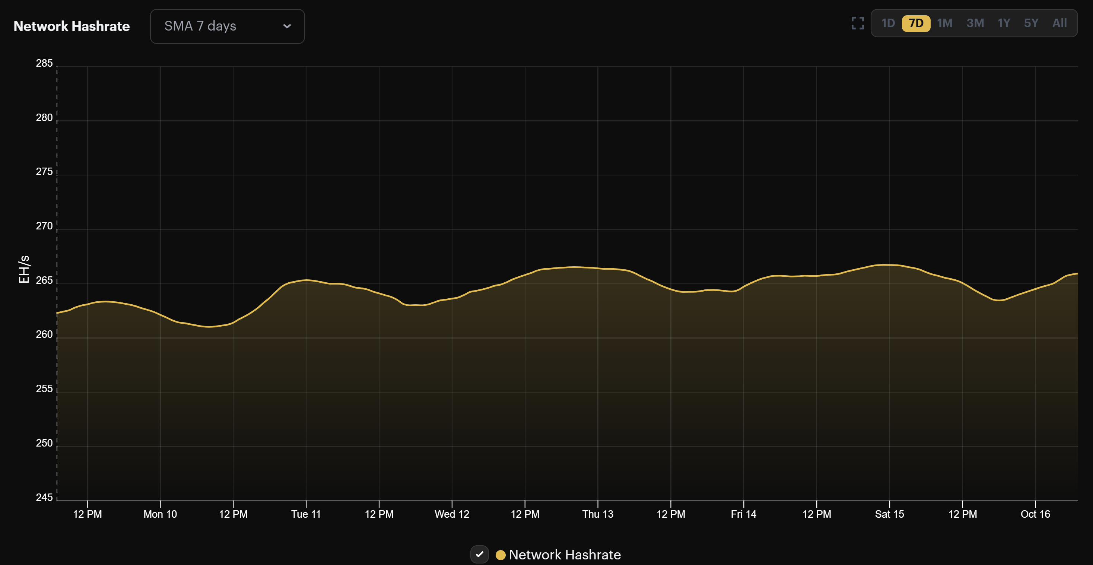Click the Tue 11 axis label
The image size is (1093, 565).
tap(306, 514)
